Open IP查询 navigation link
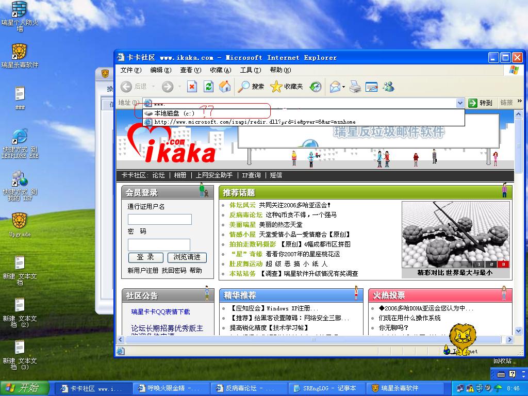This screenshot has width=528, height=396. click(x=251, y=175)
